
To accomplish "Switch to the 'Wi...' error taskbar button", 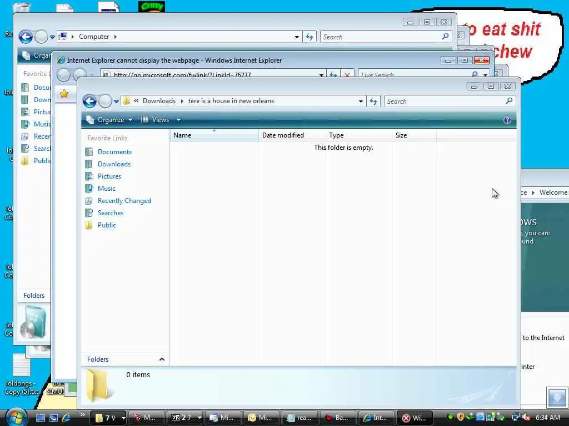I will [x=414, y=418].
